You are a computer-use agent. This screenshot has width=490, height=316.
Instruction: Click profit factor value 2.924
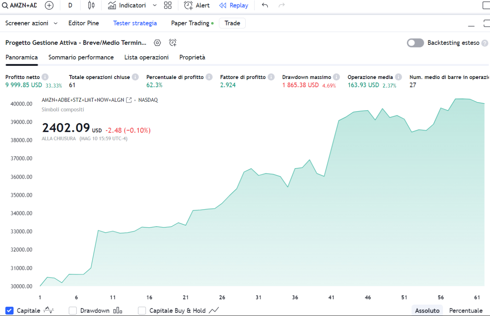click(228, 85)
